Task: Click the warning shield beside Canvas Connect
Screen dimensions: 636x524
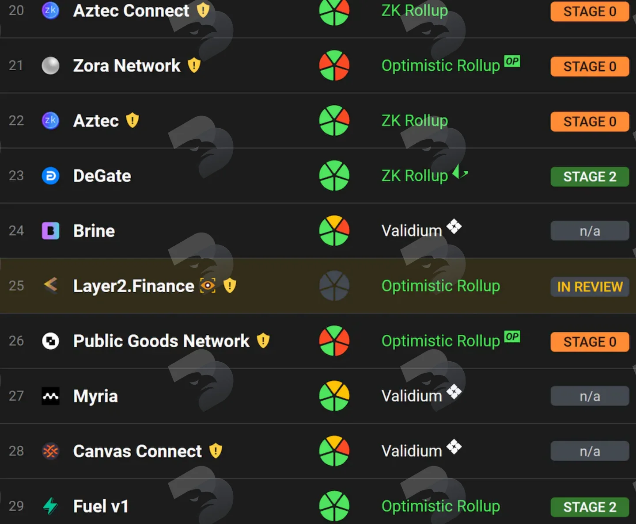Action: click(x=216, y=451)
